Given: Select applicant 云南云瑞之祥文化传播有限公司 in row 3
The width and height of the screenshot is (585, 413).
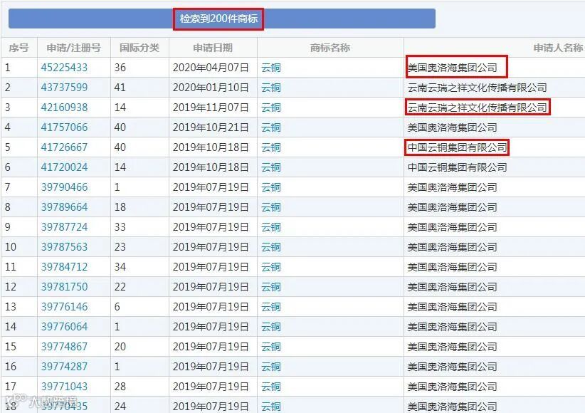Looking at the screenshot, I should [477, 108].
